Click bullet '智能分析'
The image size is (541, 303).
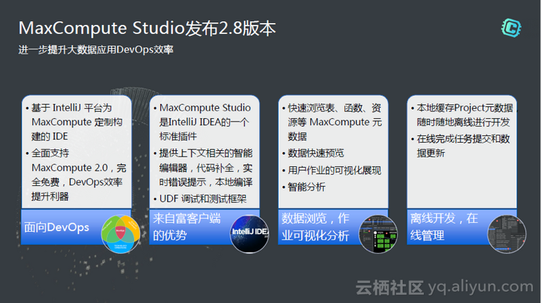point(304,187)
